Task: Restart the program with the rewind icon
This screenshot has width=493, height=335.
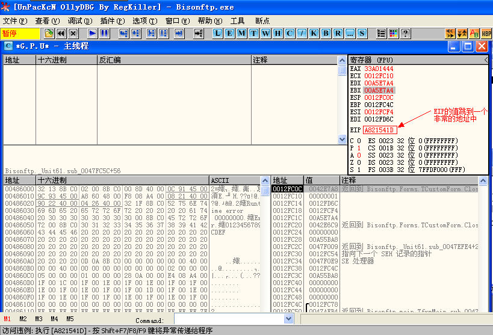Action: [61, 33]
